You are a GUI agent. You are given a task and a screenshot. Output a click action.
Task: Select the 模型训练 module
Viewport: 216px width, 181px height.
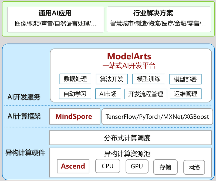[x=148, y=79]
